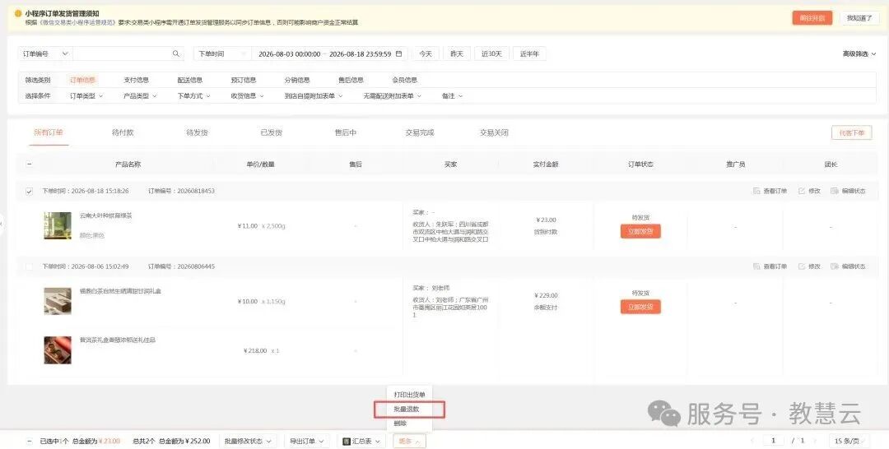889x449 pixels.
Task: Click the 代客下单 button
Action: point(852,133)
